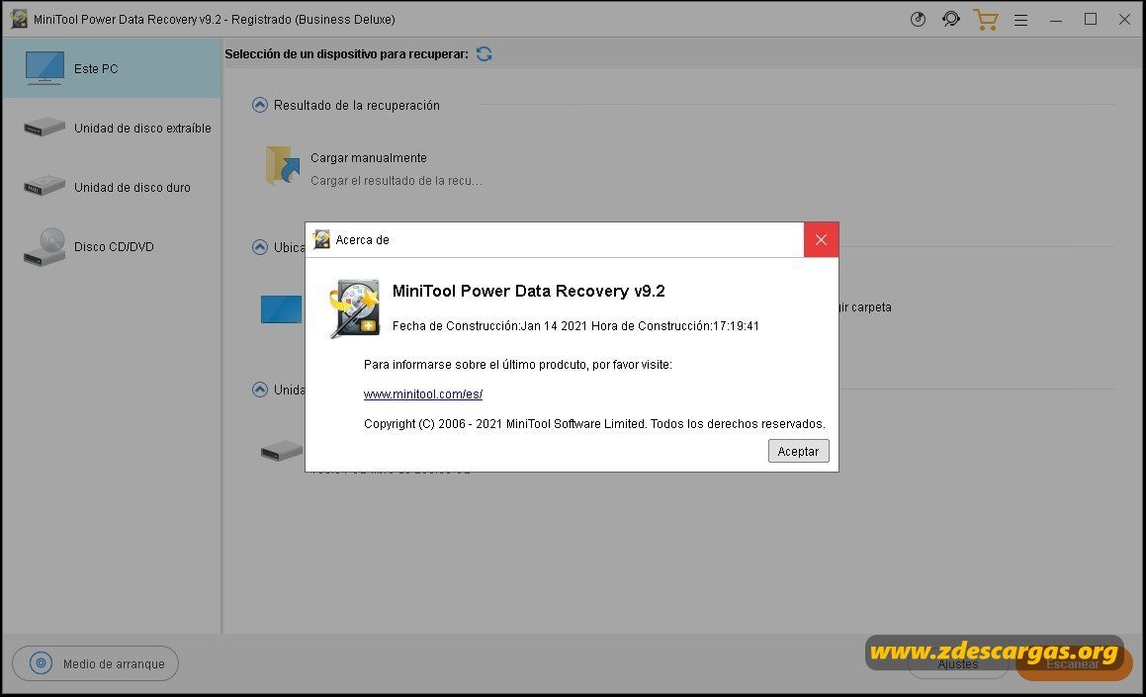Viewport: 1146px width, 697px height.
Task: Click the CD/DVD disc icon
Action: pos(44,247)
